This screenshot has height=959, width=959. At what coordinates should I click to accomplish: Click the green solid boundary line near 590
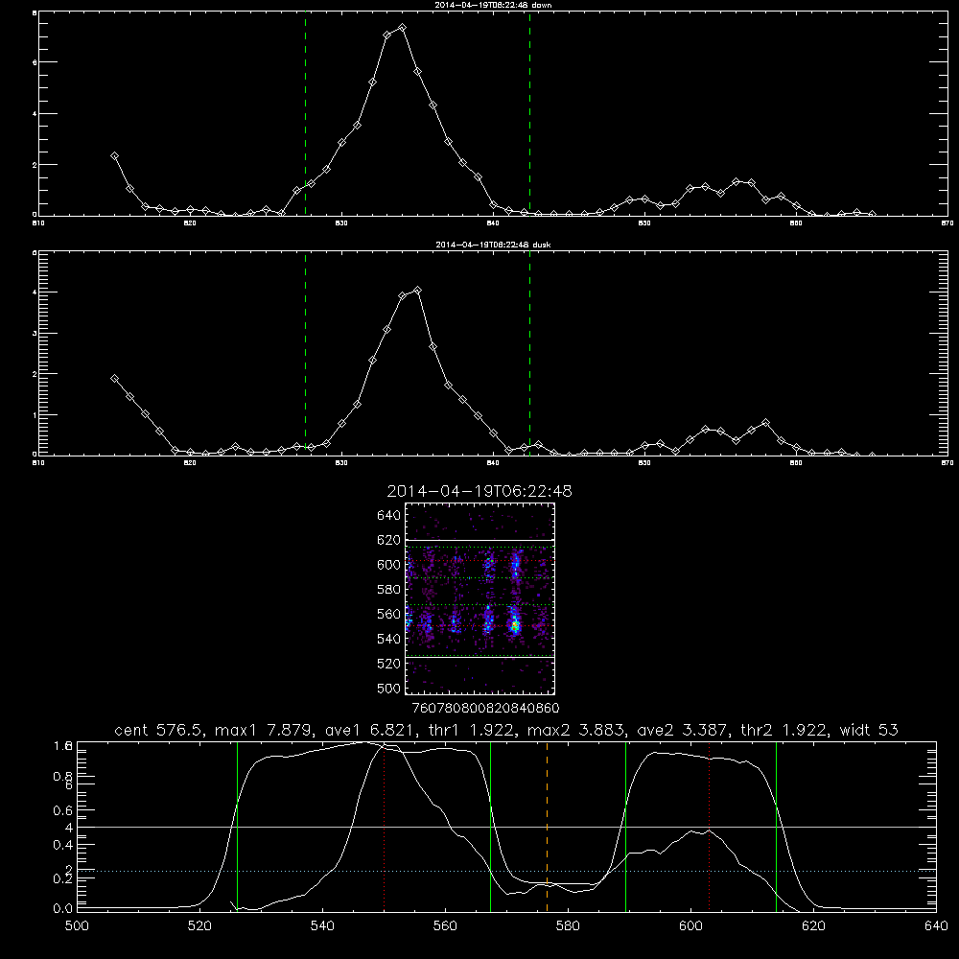[625, 826]
